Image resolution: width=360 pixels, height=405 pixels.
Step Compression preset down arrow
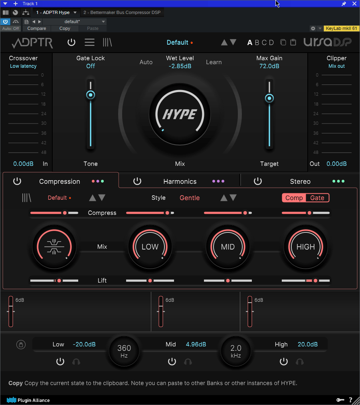[102, 198]
